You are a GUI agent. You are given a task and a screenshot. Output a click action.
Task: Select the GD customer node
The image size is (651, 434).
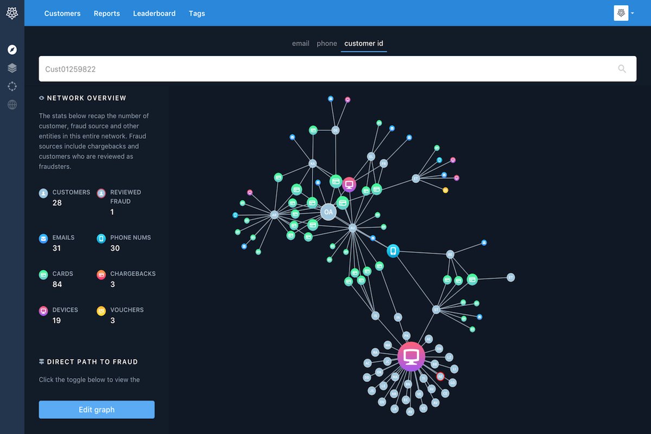pyautogui.click(x=452, y=383)
